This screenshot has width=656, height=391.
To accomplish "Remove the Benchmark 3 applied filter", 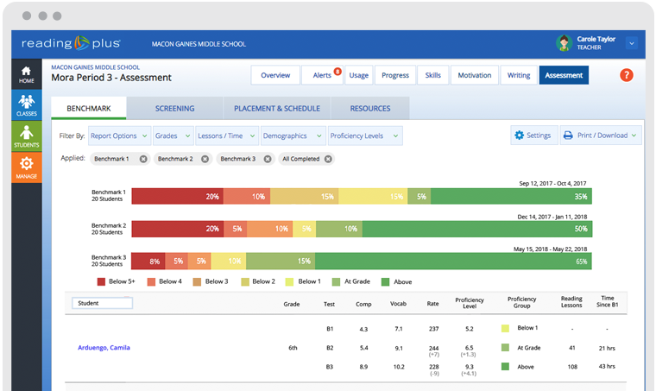I will pos(267,159).
